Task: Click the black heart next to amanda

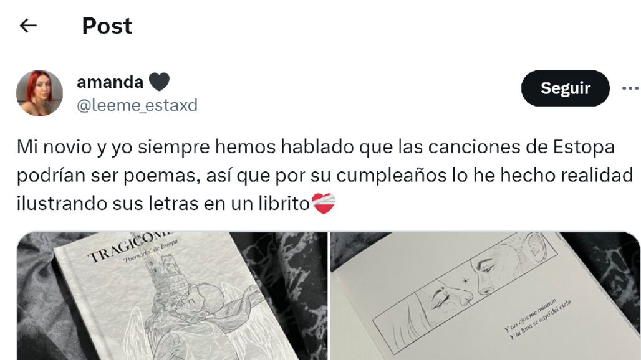Action: [159, 82]
